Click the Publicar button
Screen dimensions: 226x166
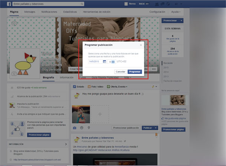148,128
